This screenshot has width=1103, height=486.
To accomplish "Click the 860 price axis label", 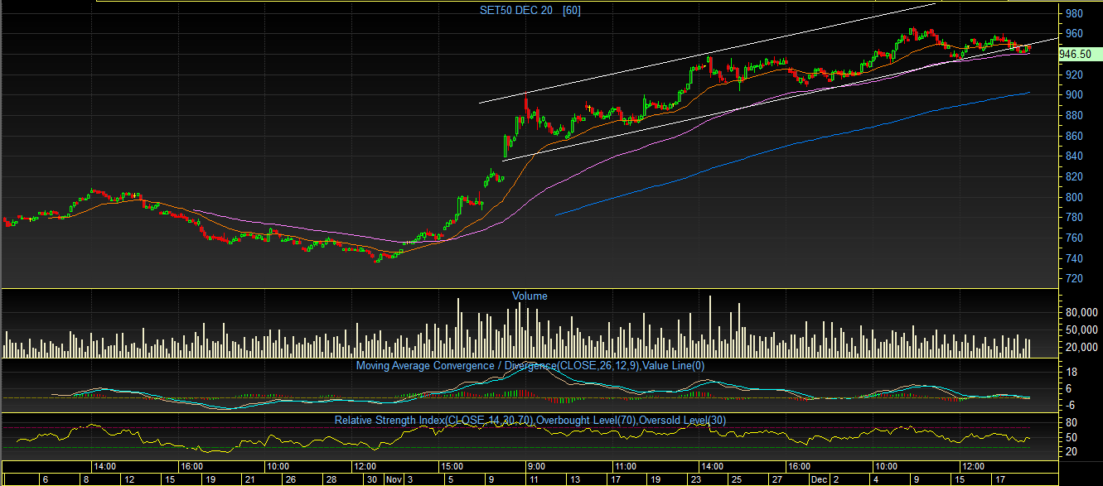I will pos(1074,136).
